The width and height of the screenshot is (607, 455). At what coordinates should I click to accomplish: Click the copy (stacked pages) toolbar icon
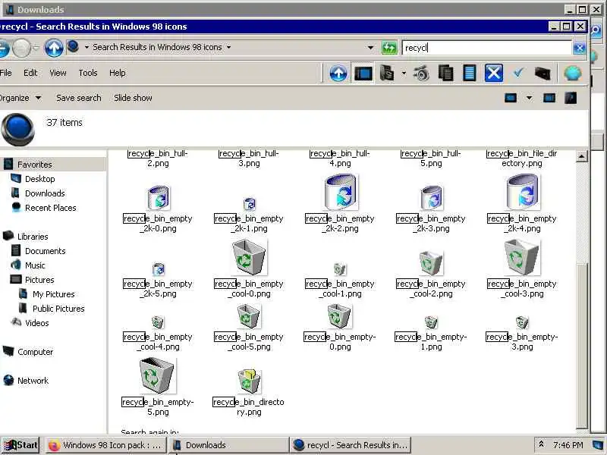[x=445, y=73]
